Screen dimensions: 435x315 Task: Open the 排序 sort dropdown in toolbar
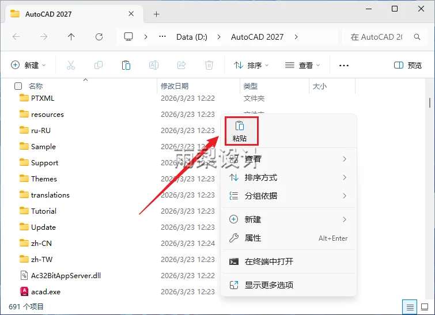point(251,65)
